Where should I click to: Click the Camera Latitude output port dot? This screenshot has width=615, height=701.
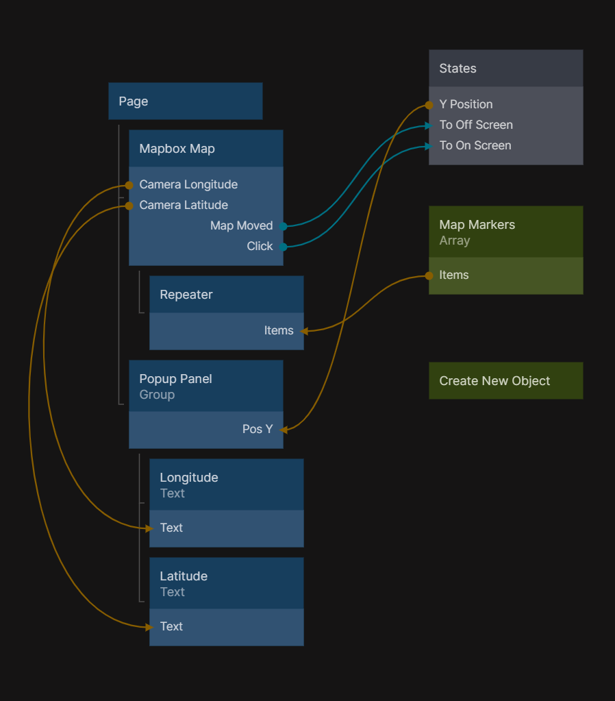pyautogui.click(x=129, y=206)
